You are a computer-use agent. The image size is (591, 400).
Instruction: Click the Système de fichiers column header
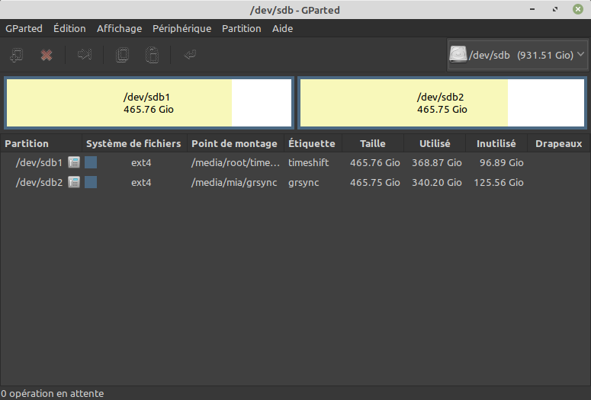[x=134, y=143]
